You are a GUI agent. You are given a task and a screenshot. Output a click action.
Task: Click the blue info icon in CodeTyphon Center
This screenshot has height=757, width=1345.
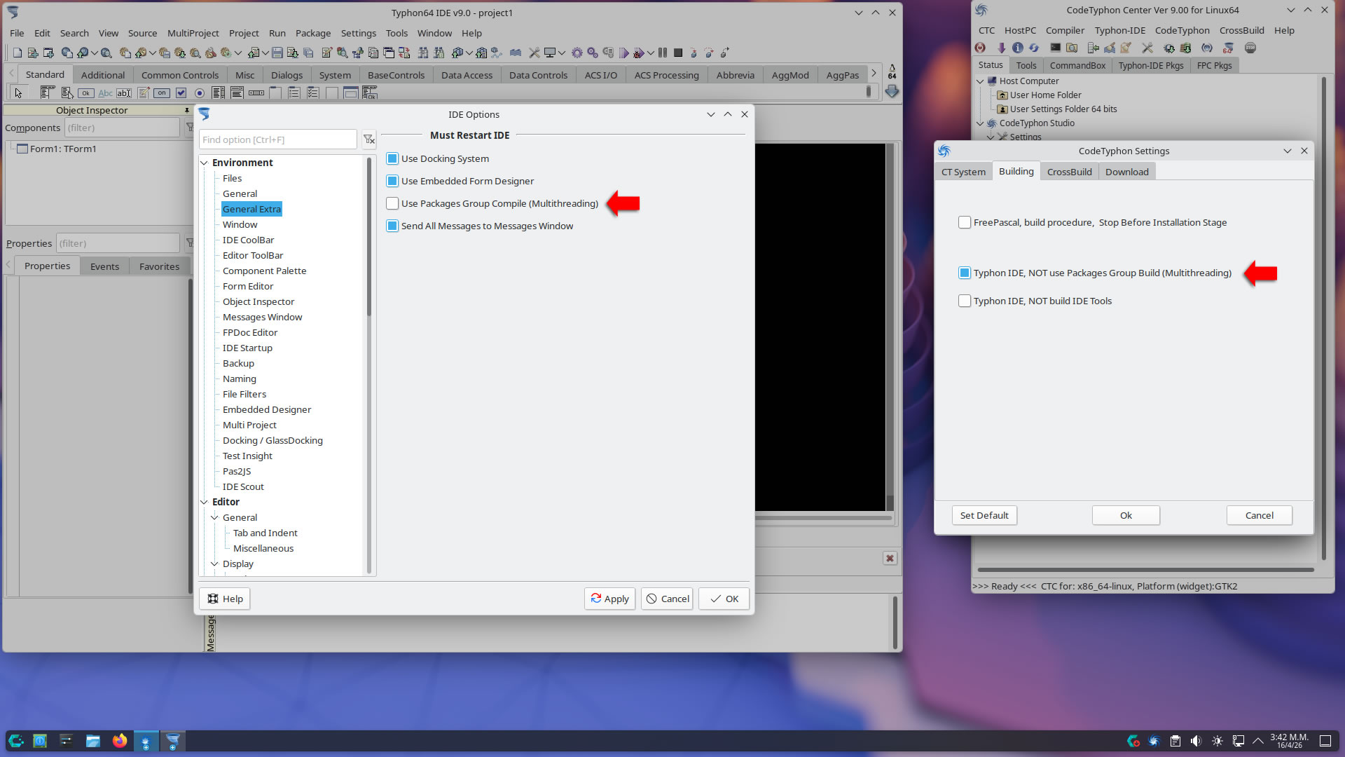tap(1018, 48)
